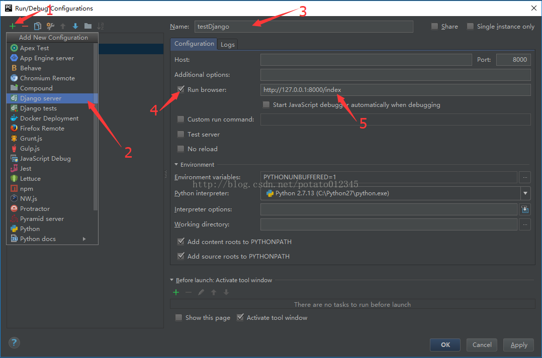The image size is (542, 358).
Task: Click the OK button
Action: tap(445, 345)
